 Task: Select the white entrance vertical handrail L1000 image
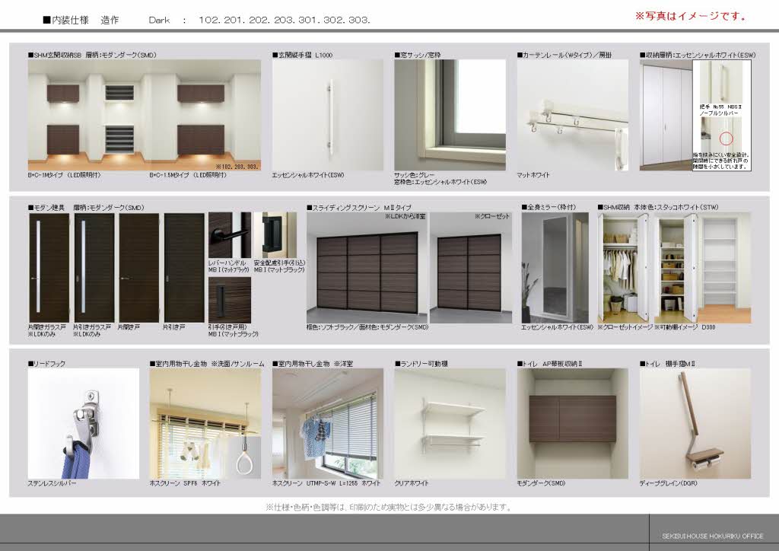[328, 114]
